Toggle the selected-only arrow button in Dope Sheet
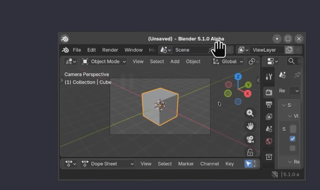The height and width of the screenshot is (190, 320). [248, 164]
